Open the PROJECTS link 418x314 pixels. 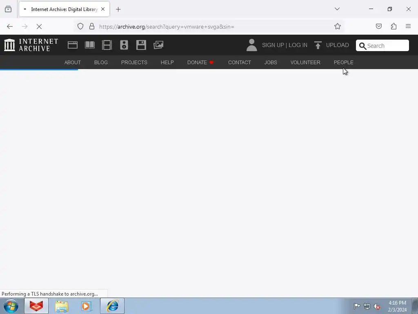coord(134,63)
